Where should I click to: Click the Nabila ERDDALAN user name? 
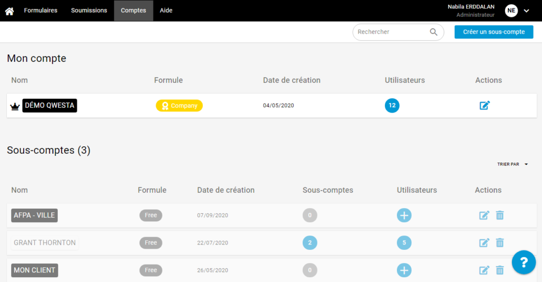471,6
